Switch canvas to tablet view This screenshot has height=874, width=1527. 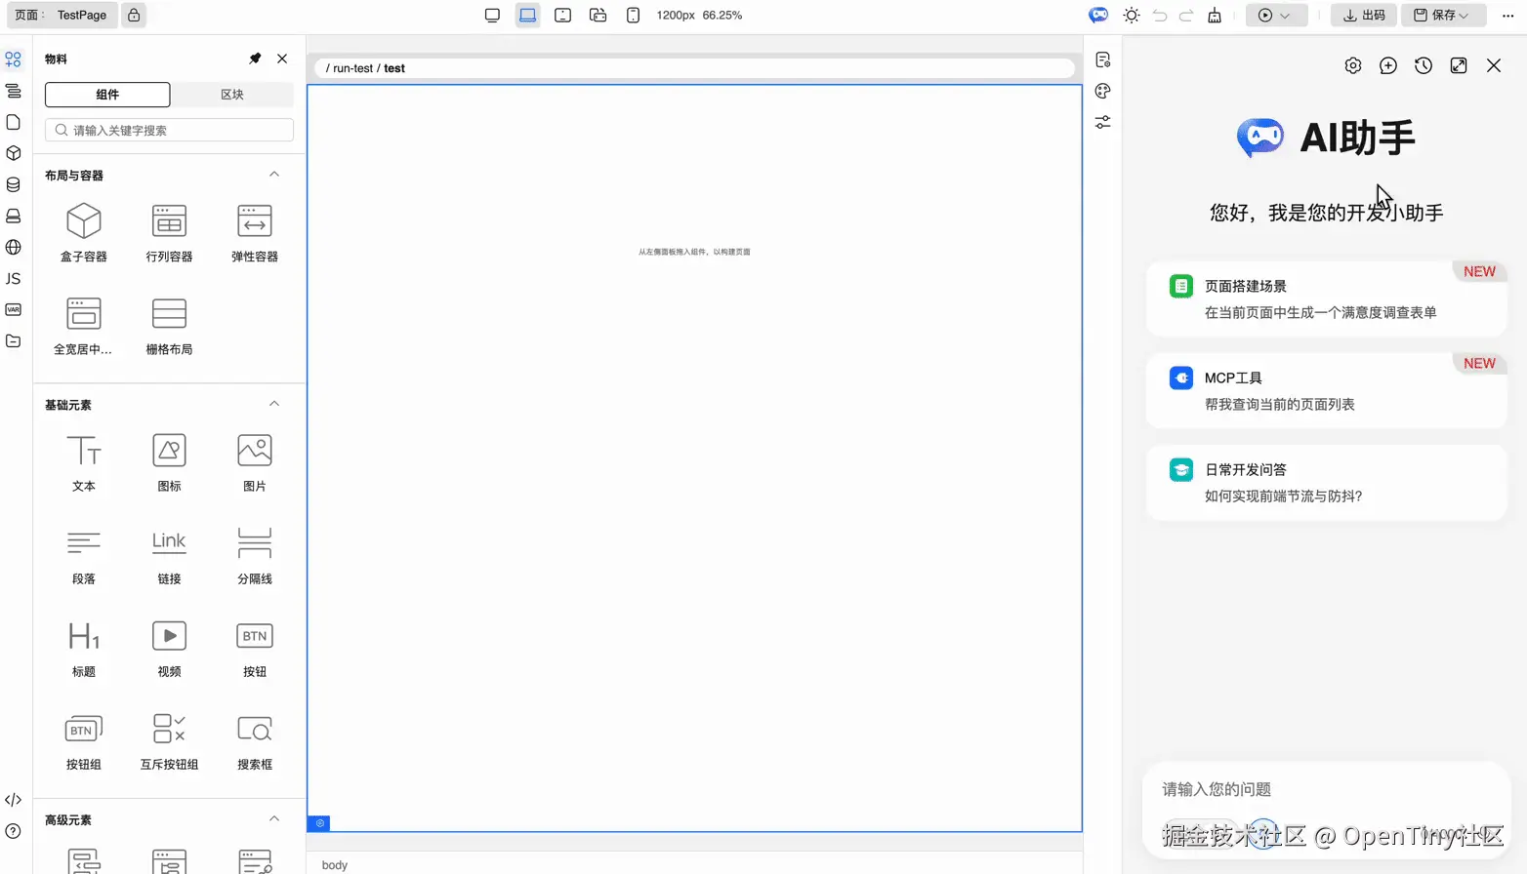(x=562, y=16)
